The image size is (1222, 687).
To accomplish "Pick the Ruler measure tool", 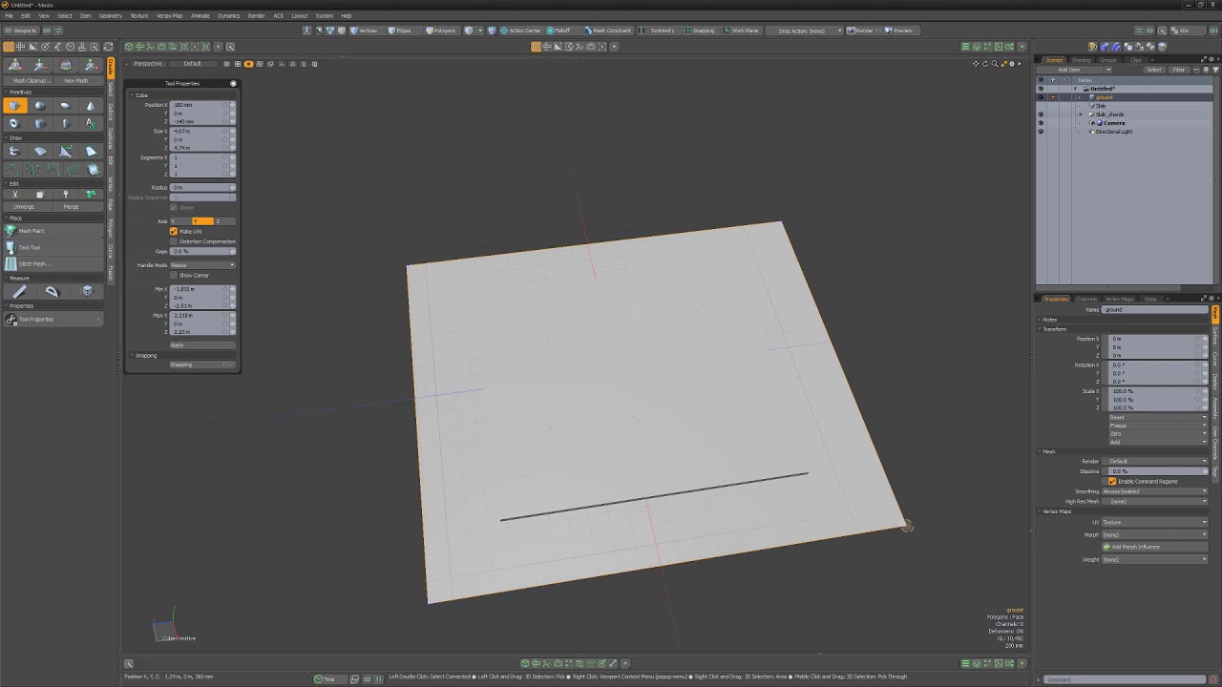I will point(18,292).
